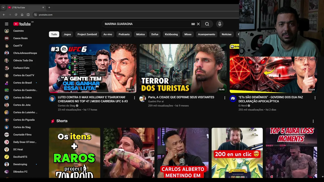Select the Mixes filter chip

coord(188,34)
